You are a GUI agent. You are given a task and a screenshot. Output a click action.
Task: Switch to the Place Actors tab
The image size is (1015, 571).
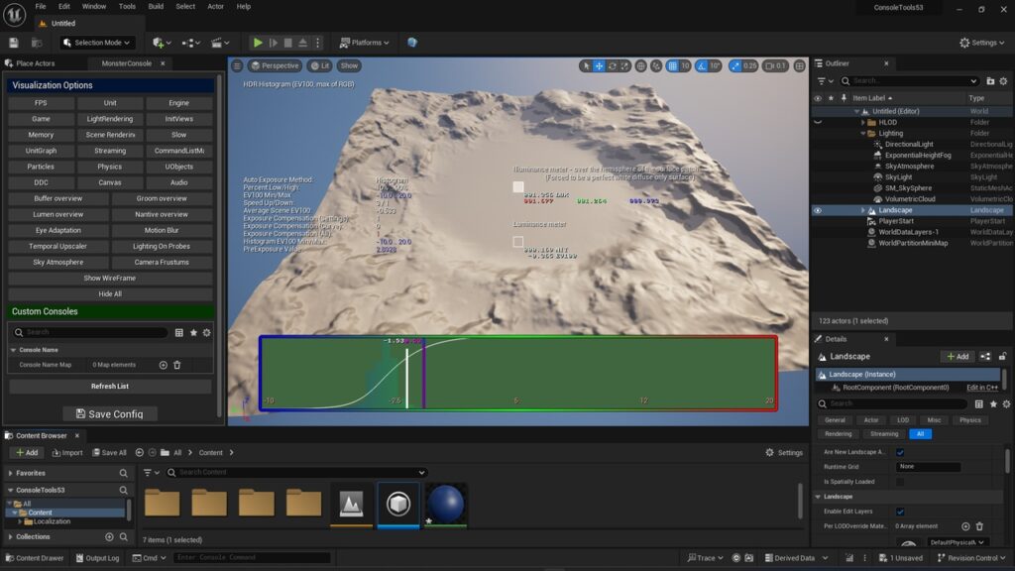(36, 63)
